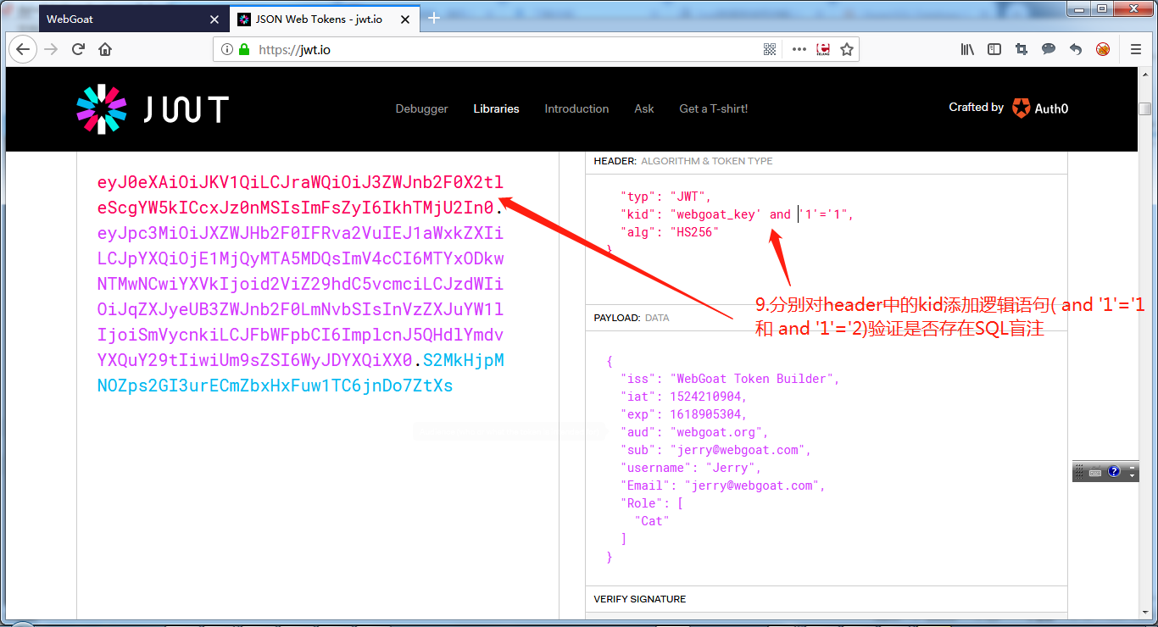The image size is (1158, 627).
Task: Open the Firefox hamburger menu
Action: [x=1136, y=49]
